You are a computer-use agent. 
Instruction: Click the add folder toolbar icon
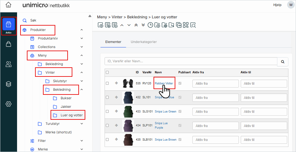click(x=157, y=25)
